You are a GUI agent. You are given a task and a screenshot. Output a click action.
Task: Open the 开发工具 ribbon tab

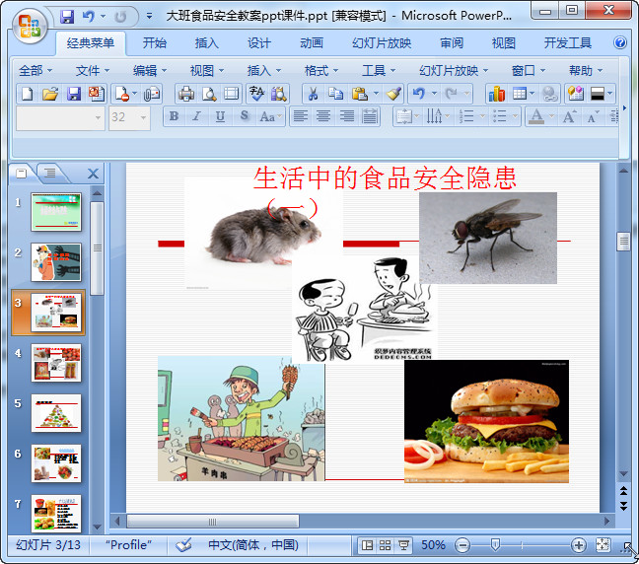coord(568,42)
